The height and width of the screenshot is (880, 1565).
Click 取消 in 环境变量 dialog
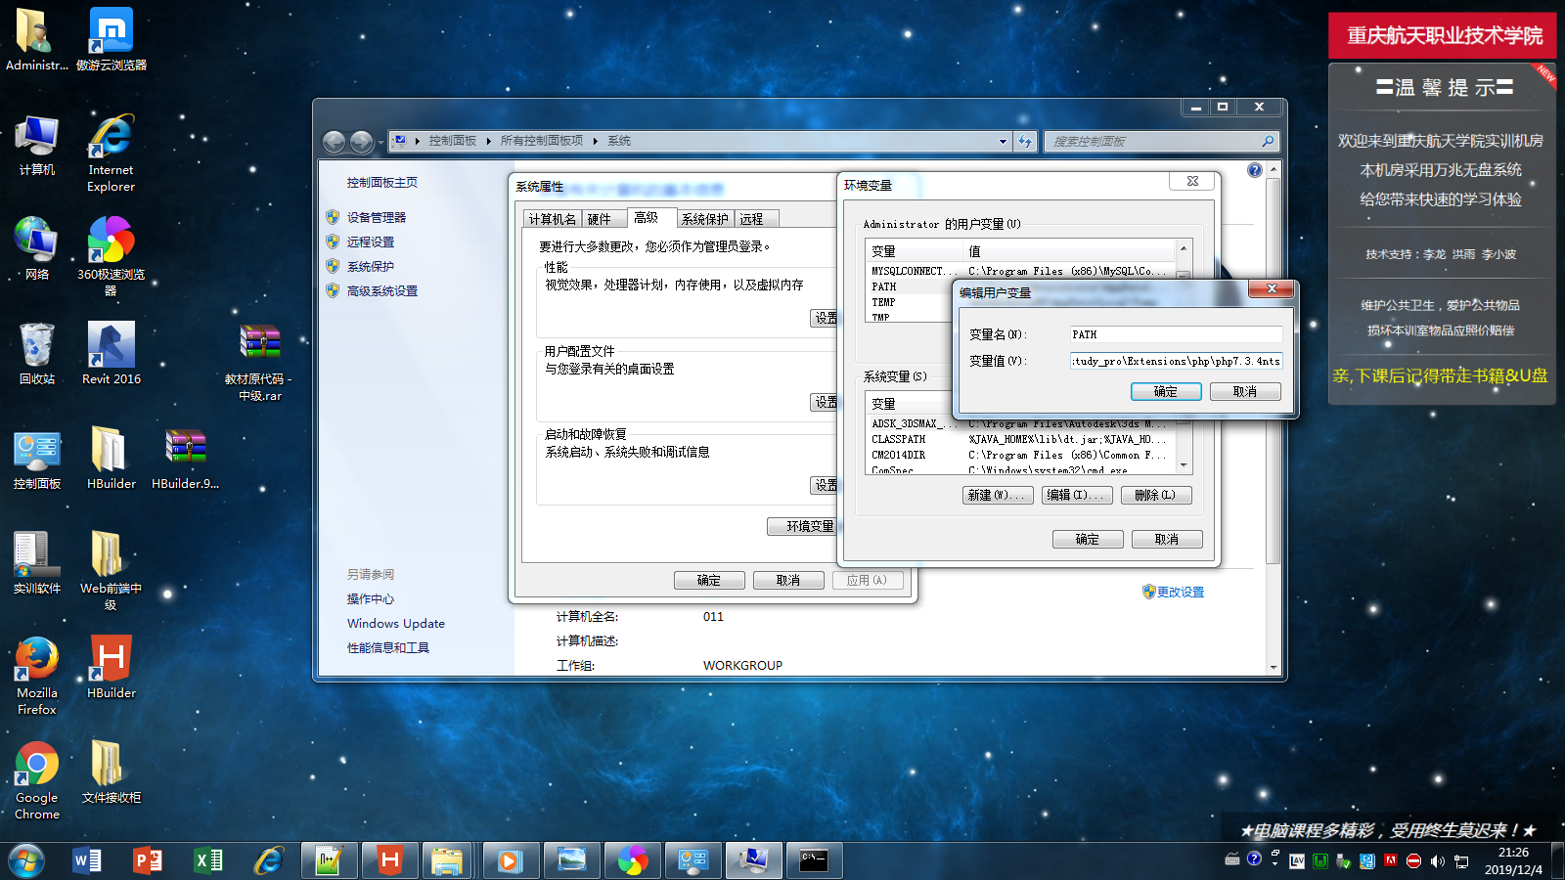point(1167,539)
